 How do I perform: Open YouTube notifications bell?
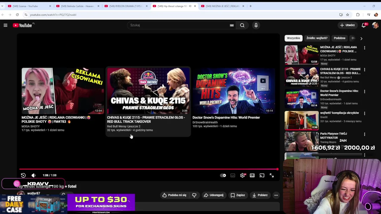[364, 25]
